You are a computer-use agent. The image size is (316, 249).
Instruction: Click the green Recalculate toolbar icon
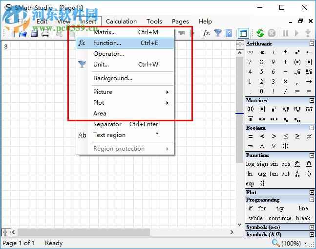[x=260, y=33]
